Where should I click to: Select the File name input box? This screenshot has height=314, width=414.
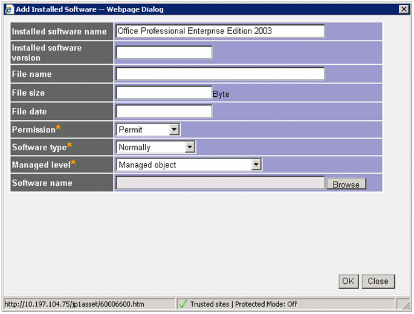click(x=220, y=74)
